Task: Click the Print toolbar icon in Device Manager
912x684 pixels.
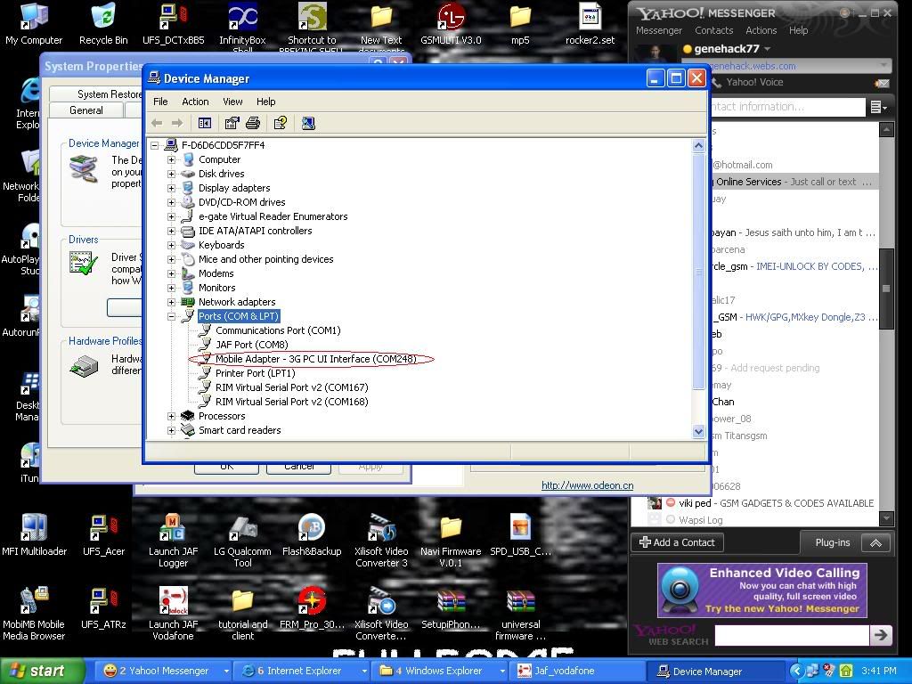Action: click(253, 123)
